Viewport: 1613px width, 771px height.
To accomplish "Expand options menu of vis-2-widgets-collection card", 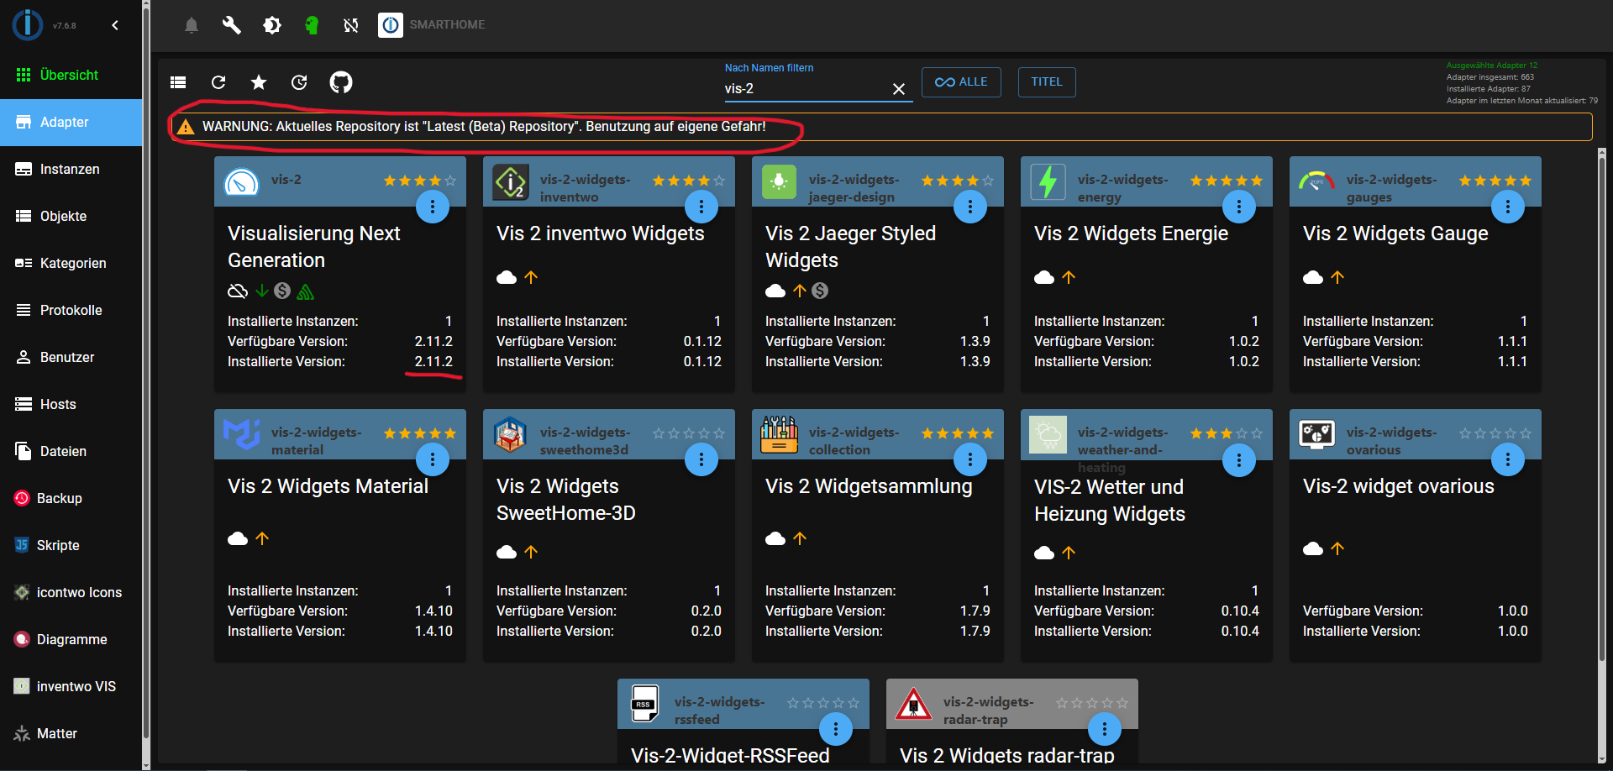I will coord(970,459).
